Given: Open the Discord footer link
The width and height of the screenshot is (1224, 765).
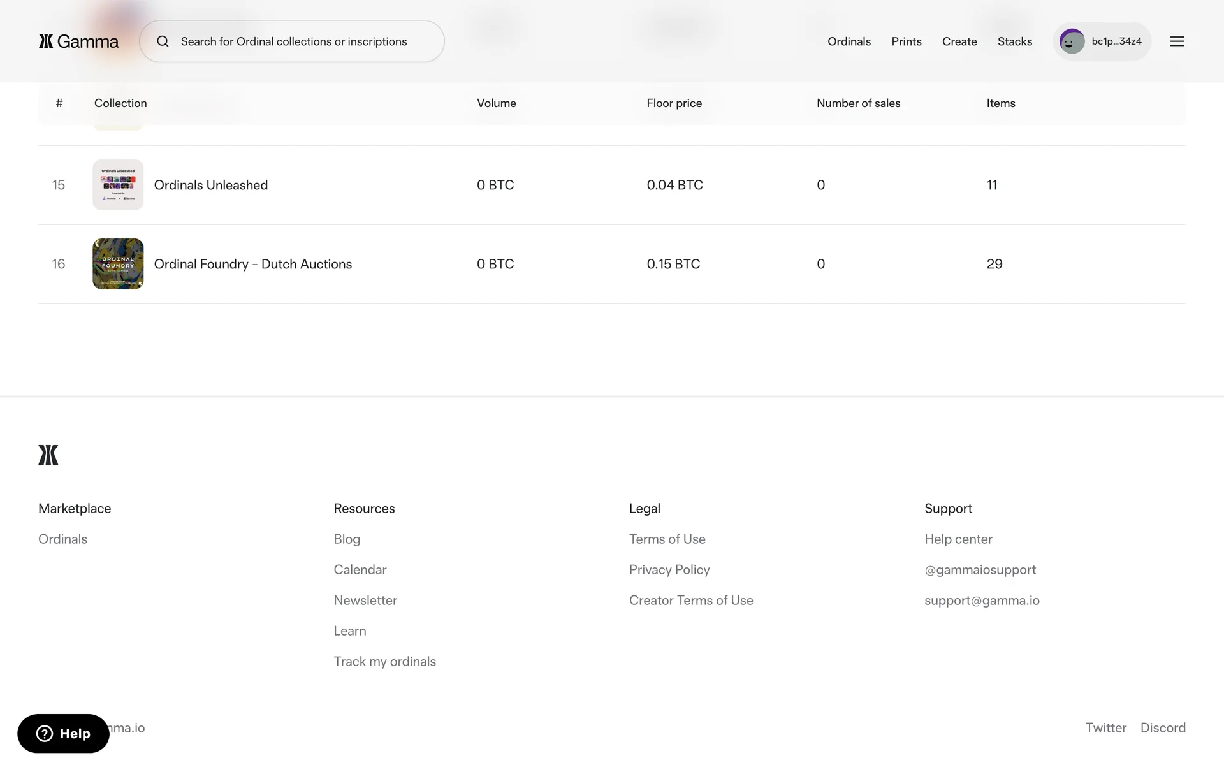Looking at the screenshot, I should pyautogui.click(x=1162, y=728).
